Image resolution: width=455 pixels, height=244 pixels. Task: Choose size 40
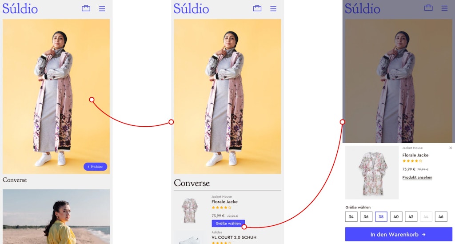[396, 217]
